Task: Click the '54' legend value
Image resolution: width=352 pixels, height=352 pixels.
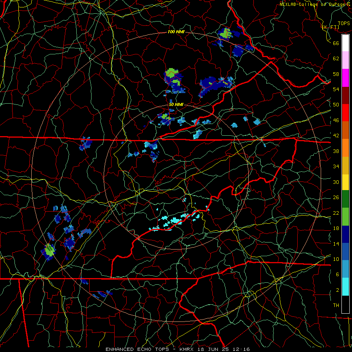Action: click(x=336, y=89)
